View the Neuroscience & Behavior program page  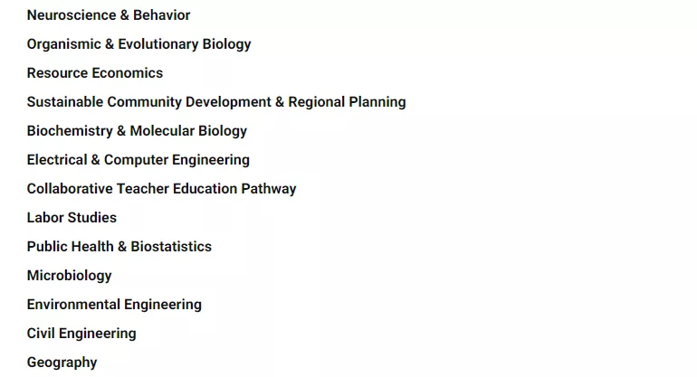109,15
